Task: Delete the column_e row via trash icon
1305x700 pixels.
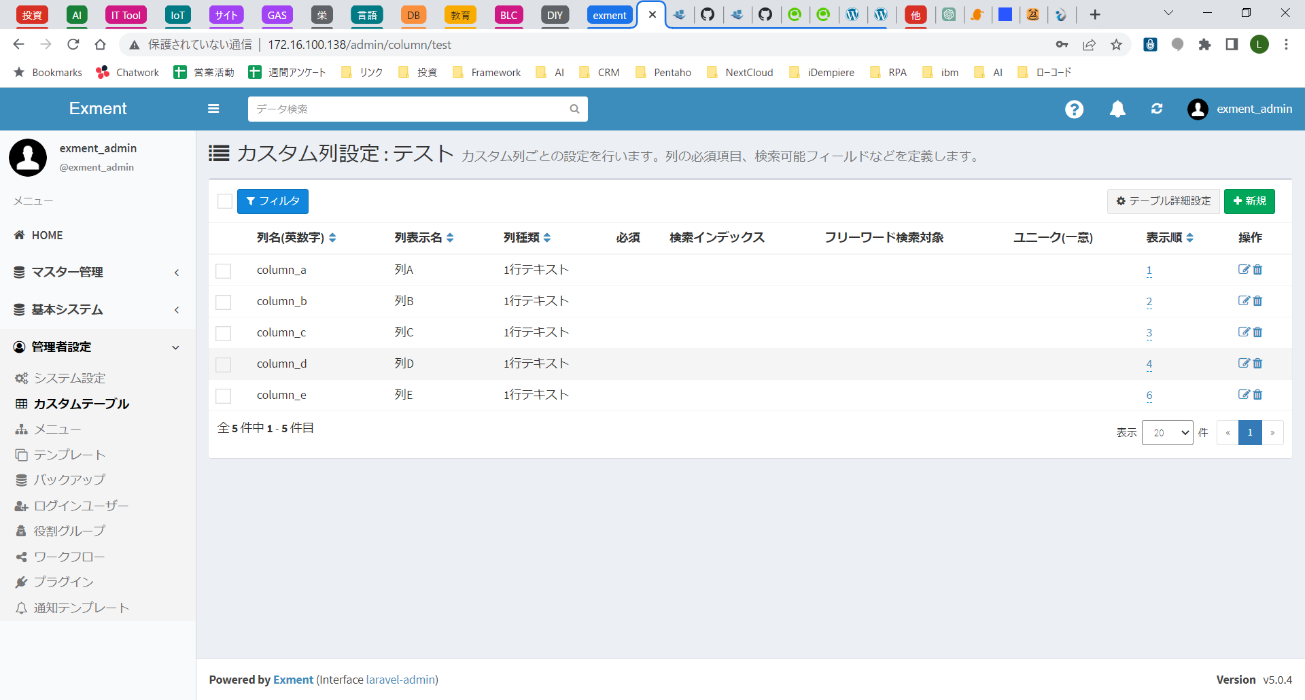Action: (x=1257, y=394)
